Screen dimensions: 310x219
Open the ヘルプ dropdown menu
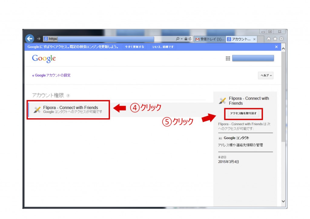(265, 75)
